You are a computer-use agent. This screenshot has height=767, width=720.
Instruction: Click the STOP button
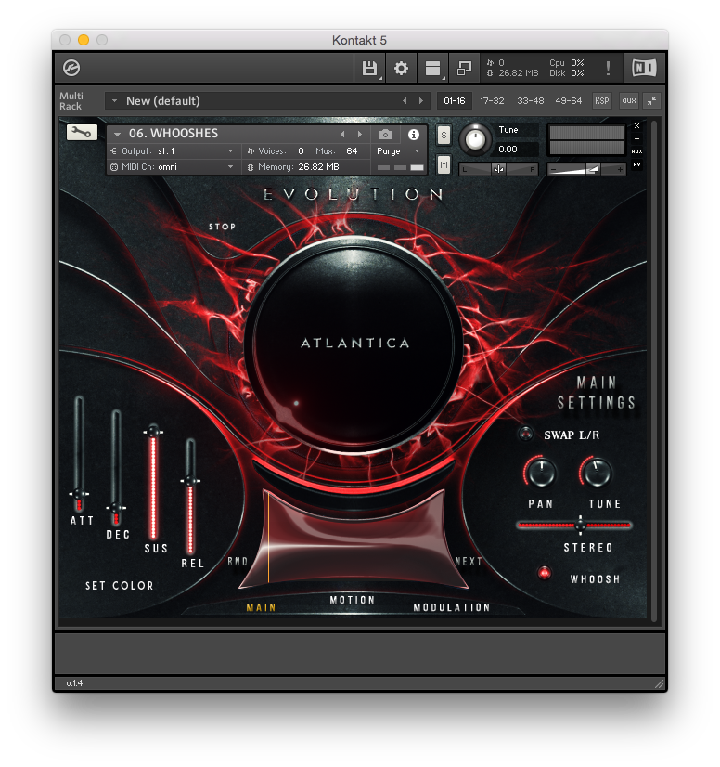pyautogui.click(x=222, y=227)
